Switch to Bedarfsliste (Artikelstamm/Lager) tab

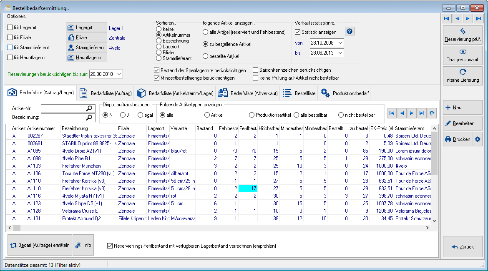click(175, 93)
